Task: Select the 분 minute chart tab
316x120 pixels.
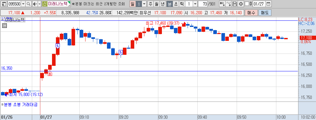Action: 170,4
